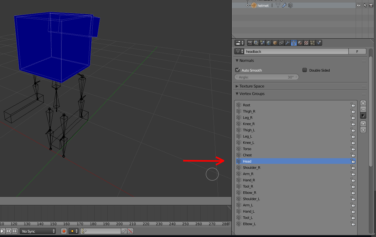Toggle lock on Tool_L vertex group
Screen dimensions: 376x237
point(353,217)
